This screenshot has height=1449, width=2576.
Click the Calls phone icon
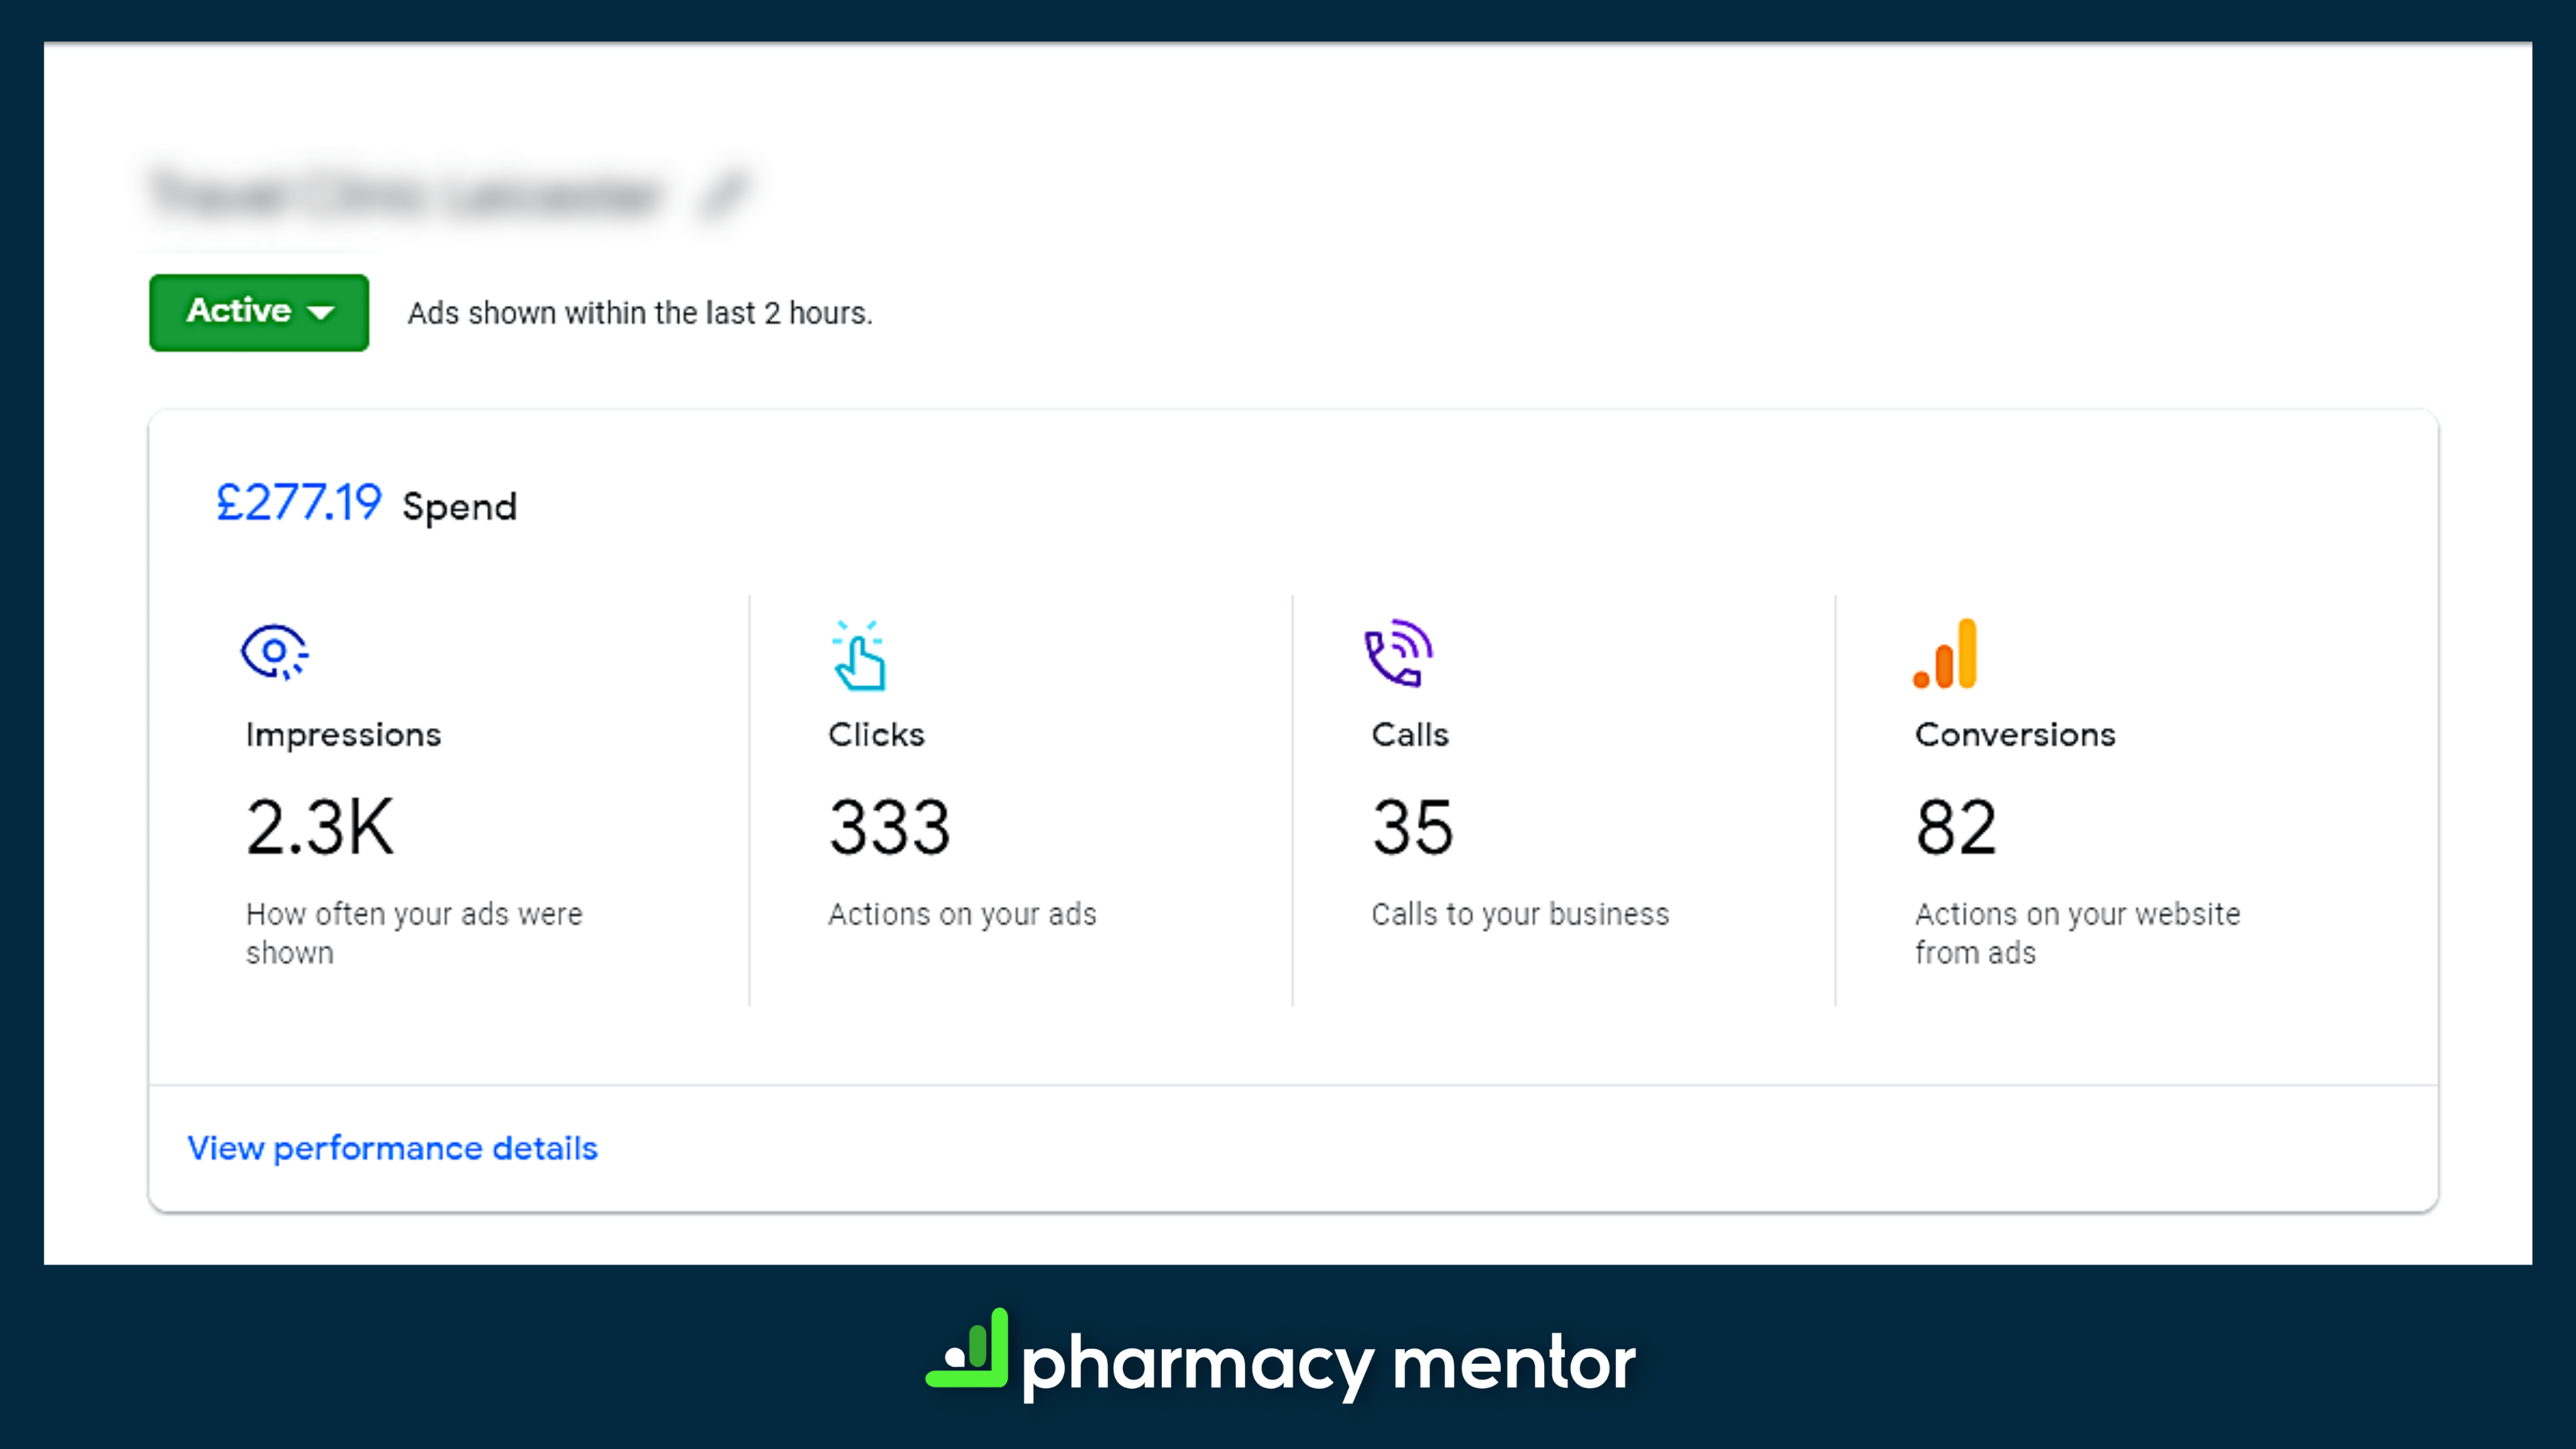(1399, 653)
